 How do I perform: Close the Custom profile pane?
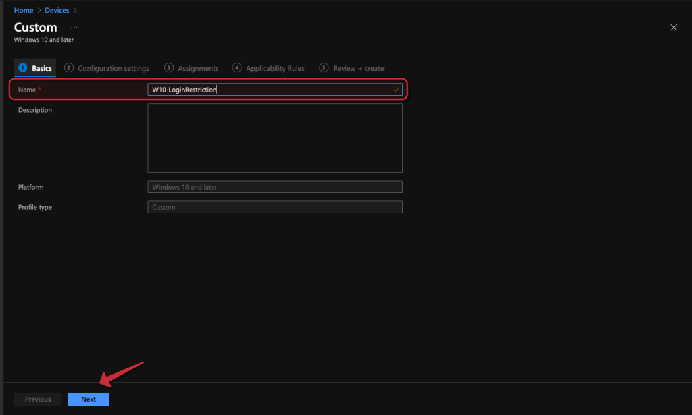(x=673, y=28)
